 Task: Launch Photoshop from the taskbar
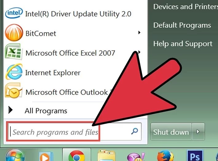click(195, 156)
